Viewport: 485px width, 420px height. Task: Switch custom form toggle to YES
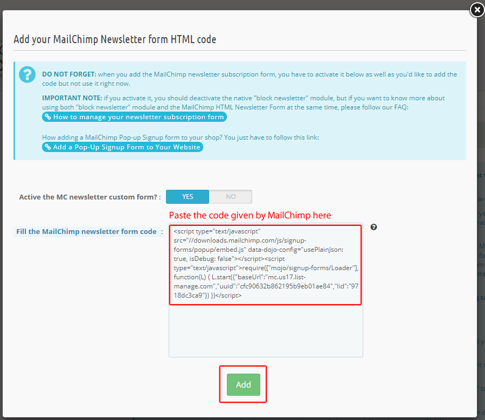coord(188,197)
